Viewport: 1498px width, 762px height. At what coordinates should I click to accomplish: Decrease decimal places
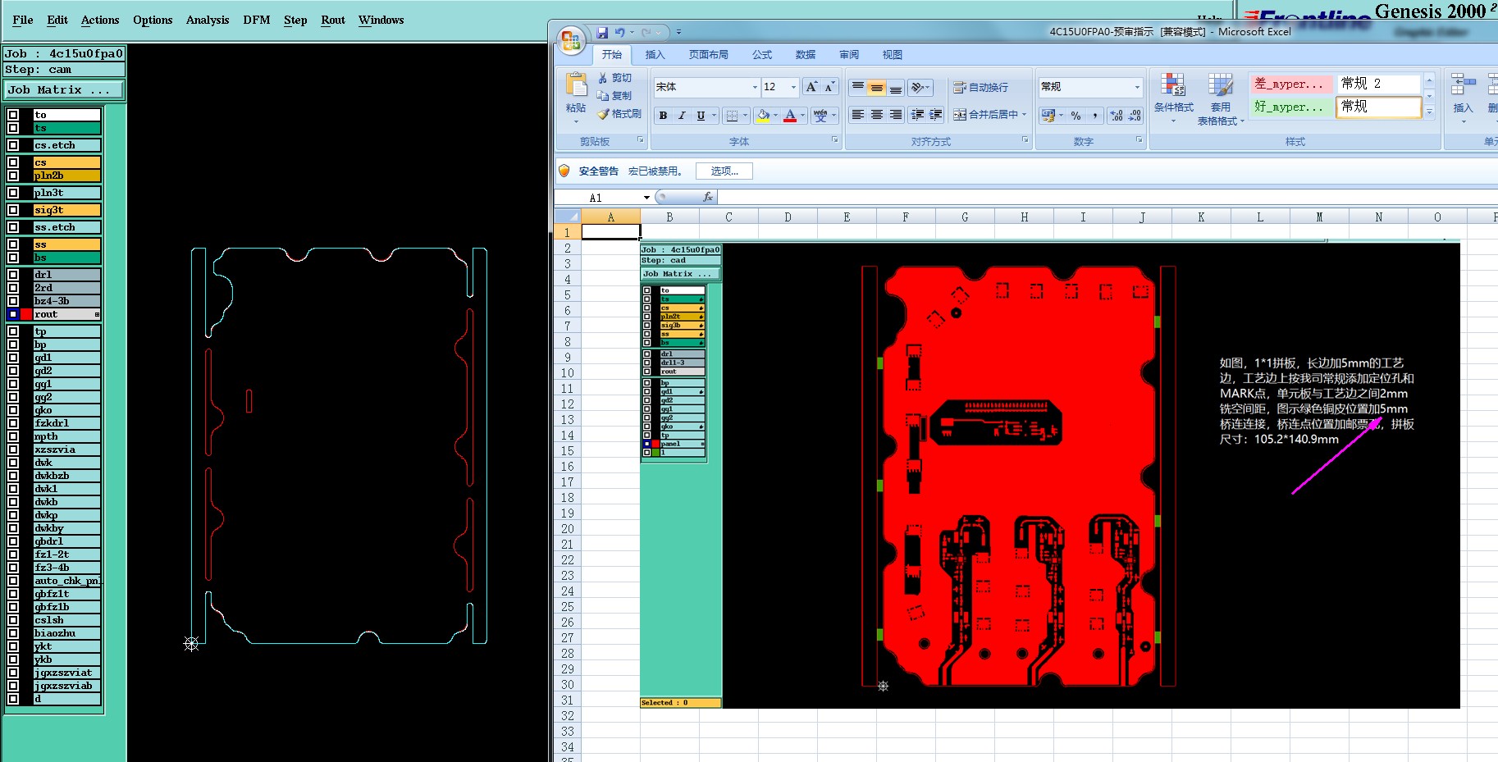[1135, 116]
